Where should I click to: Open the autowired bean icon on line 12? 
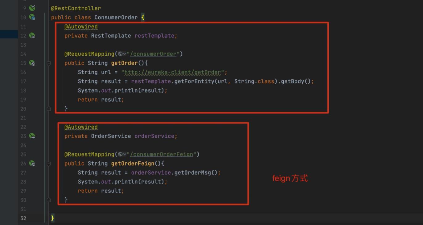click(x=32, y=36)
